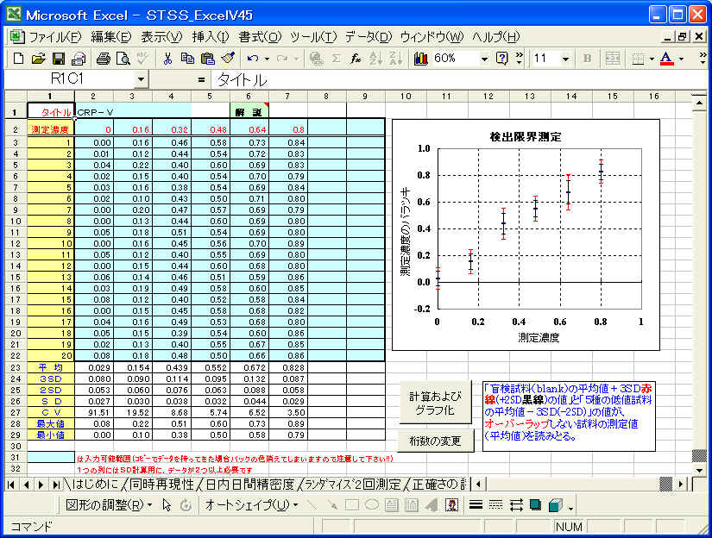Open the Paste Function dialog
712x538 pixels.
pos(356,59)
